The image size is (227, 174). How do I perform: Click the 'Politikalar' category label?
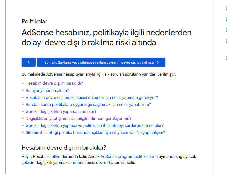pos(35,21)
